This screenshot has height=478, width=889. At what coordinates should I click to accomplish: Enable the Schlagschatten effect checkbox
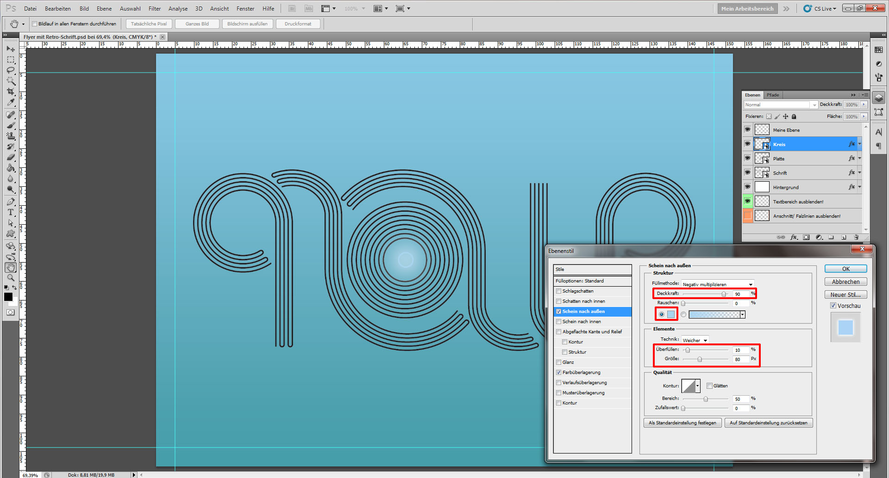click(558, 291)
